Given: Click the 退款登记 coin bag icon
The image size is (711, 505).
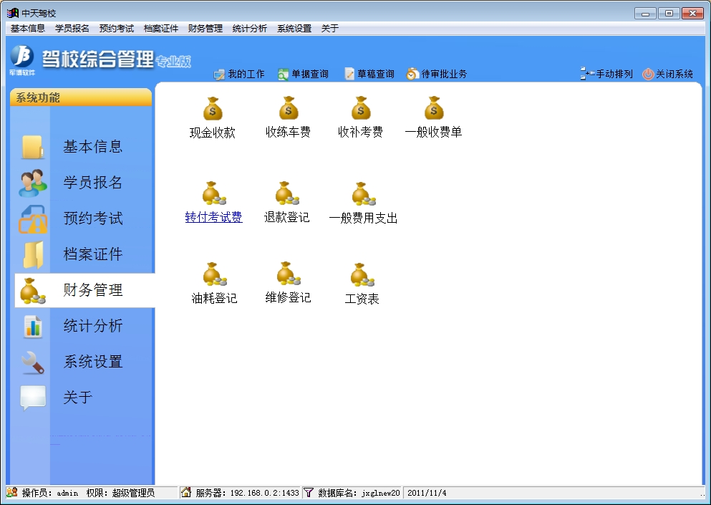Looking at the screenshot, I should tap(287, 193).
